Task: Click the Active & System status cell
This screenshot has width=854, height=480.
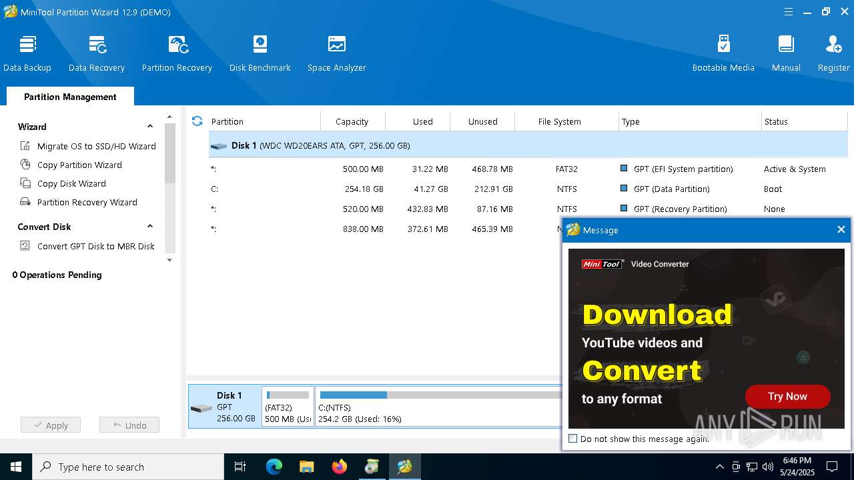Action: [x=795, y=169]
